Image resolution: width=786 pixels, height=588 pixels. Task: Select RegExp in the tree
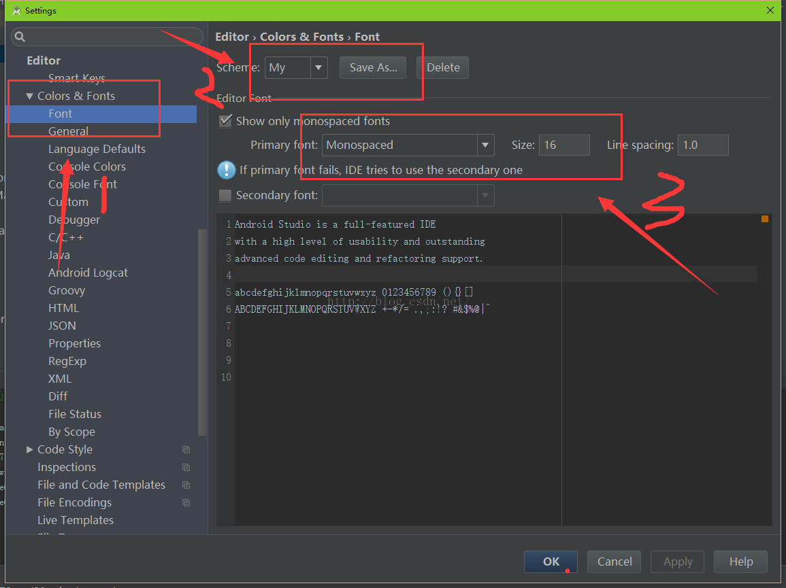(67, 361)
